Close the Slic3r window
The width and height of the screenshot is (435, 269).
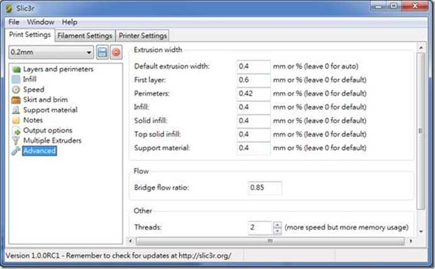(415, 6)
